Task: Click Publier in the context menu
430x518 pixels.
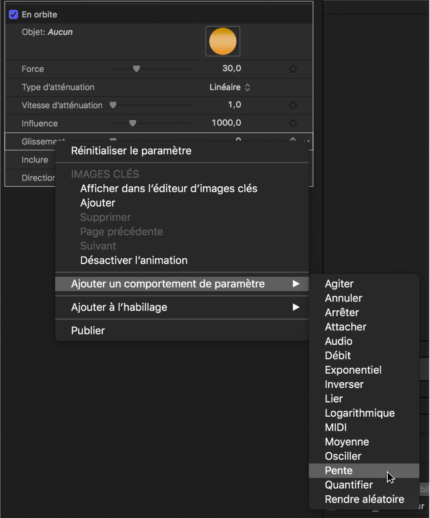Action: point(88,331)
